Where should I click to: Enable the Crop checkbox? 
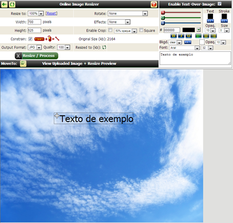point(110,30)
